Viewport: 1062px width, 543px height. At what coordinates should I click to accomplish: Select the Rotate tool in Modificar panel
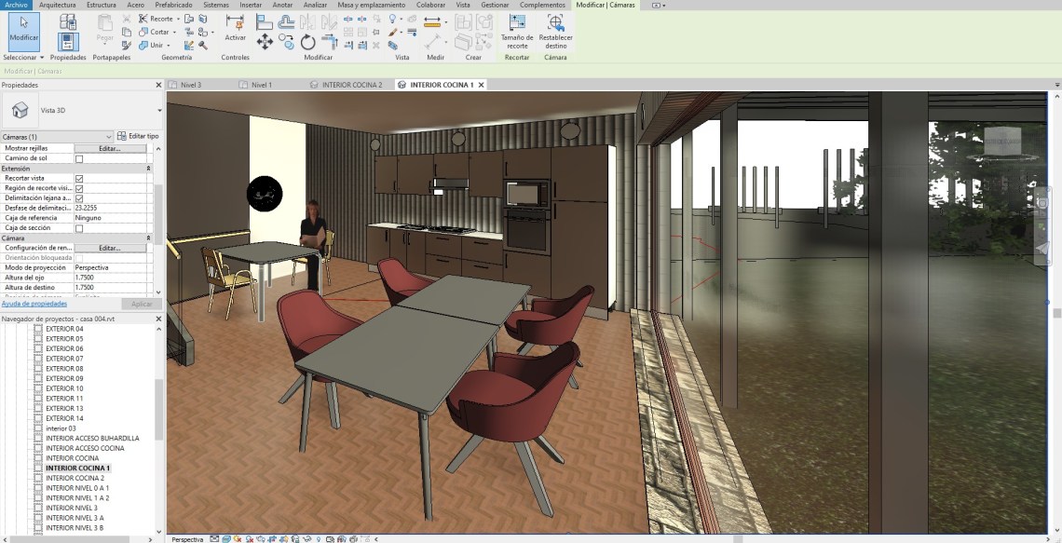(308, 42)
